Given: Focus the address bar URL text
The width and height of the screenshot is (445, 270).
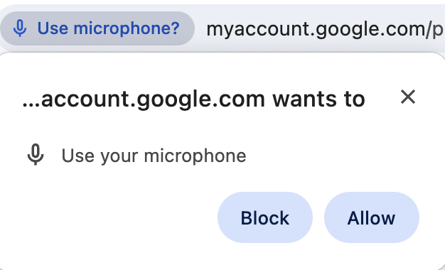Looking at the screenshot, I should (x=326, y=29).
